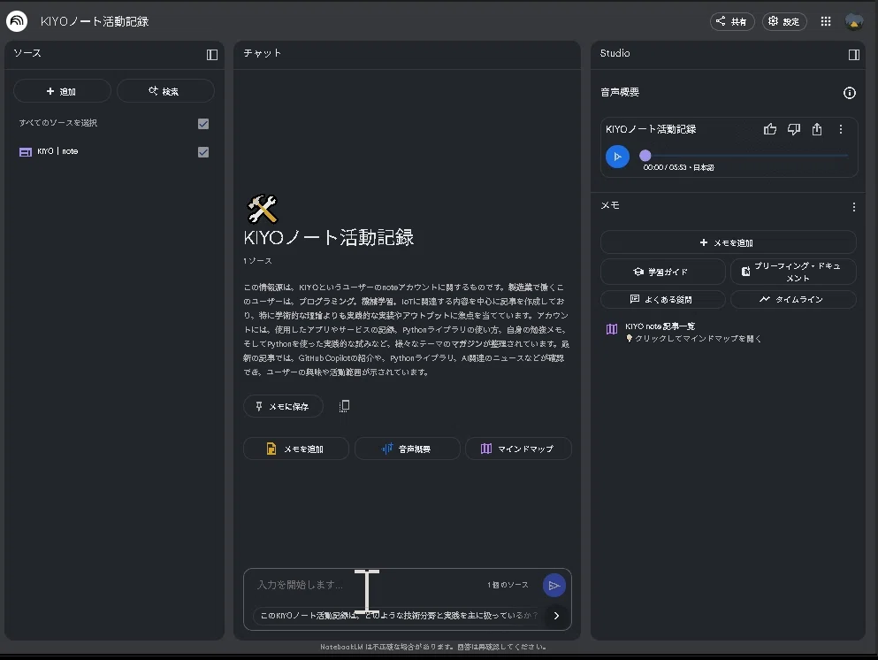Open the メモ section more options menu

(x=854, y=207)
